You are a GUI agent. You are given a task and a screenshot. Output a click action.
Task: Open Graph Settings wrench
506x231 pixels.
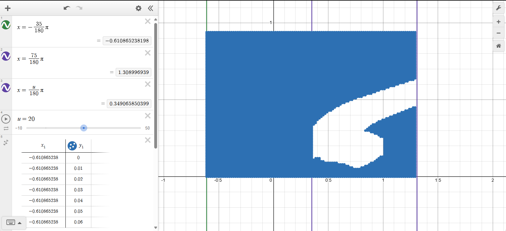498,8
